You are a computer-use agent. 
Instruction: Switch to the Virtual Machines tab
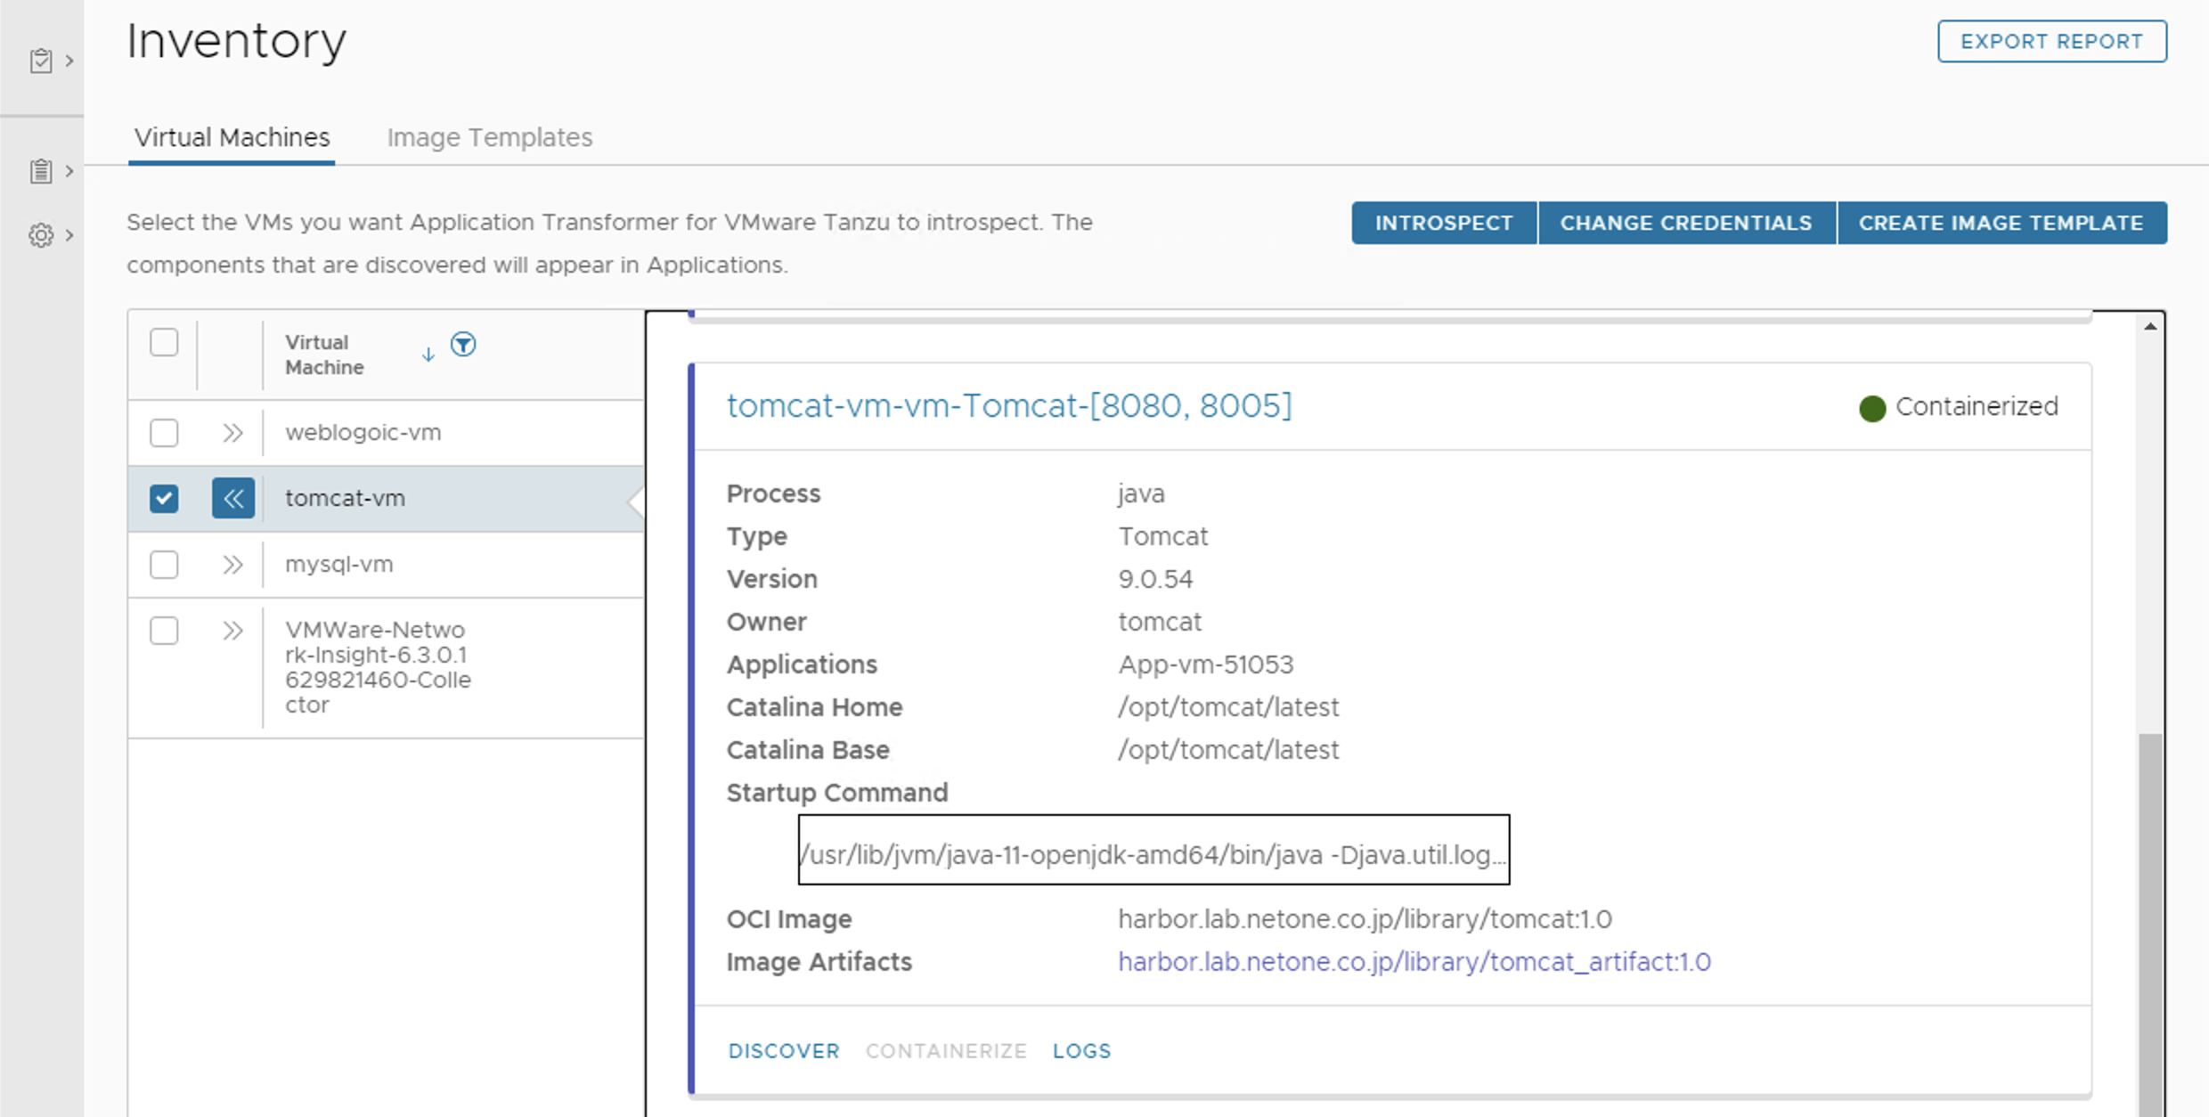coord(232,137)
